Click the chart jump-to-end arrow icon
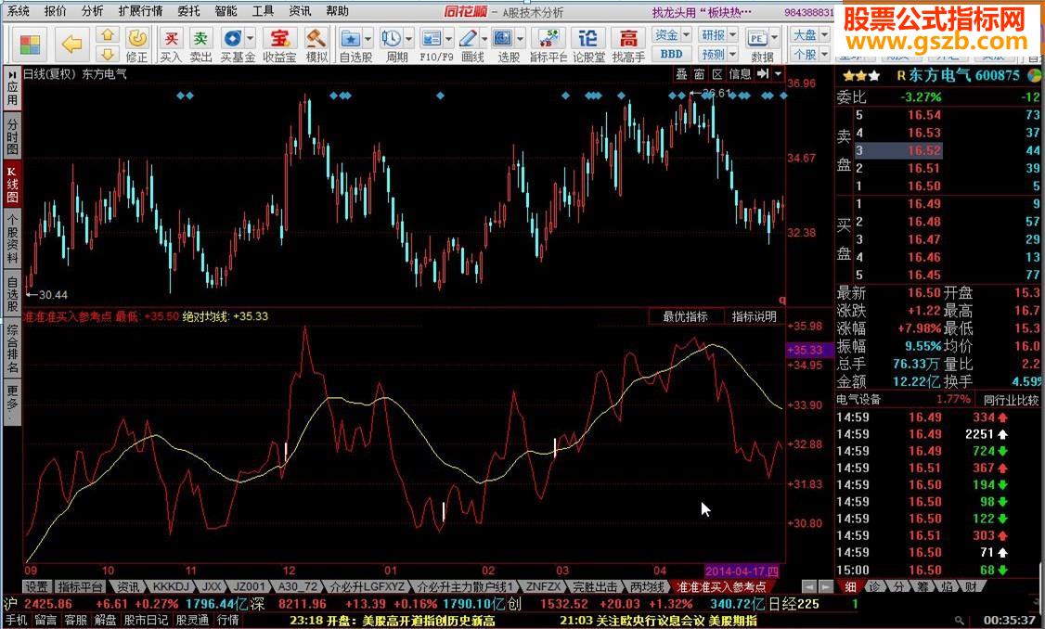1045x629 pixels. (x=763, y=74)
